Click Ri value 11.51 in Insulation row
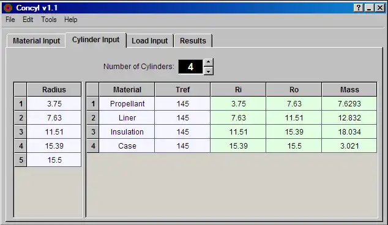 click(238, 132)
